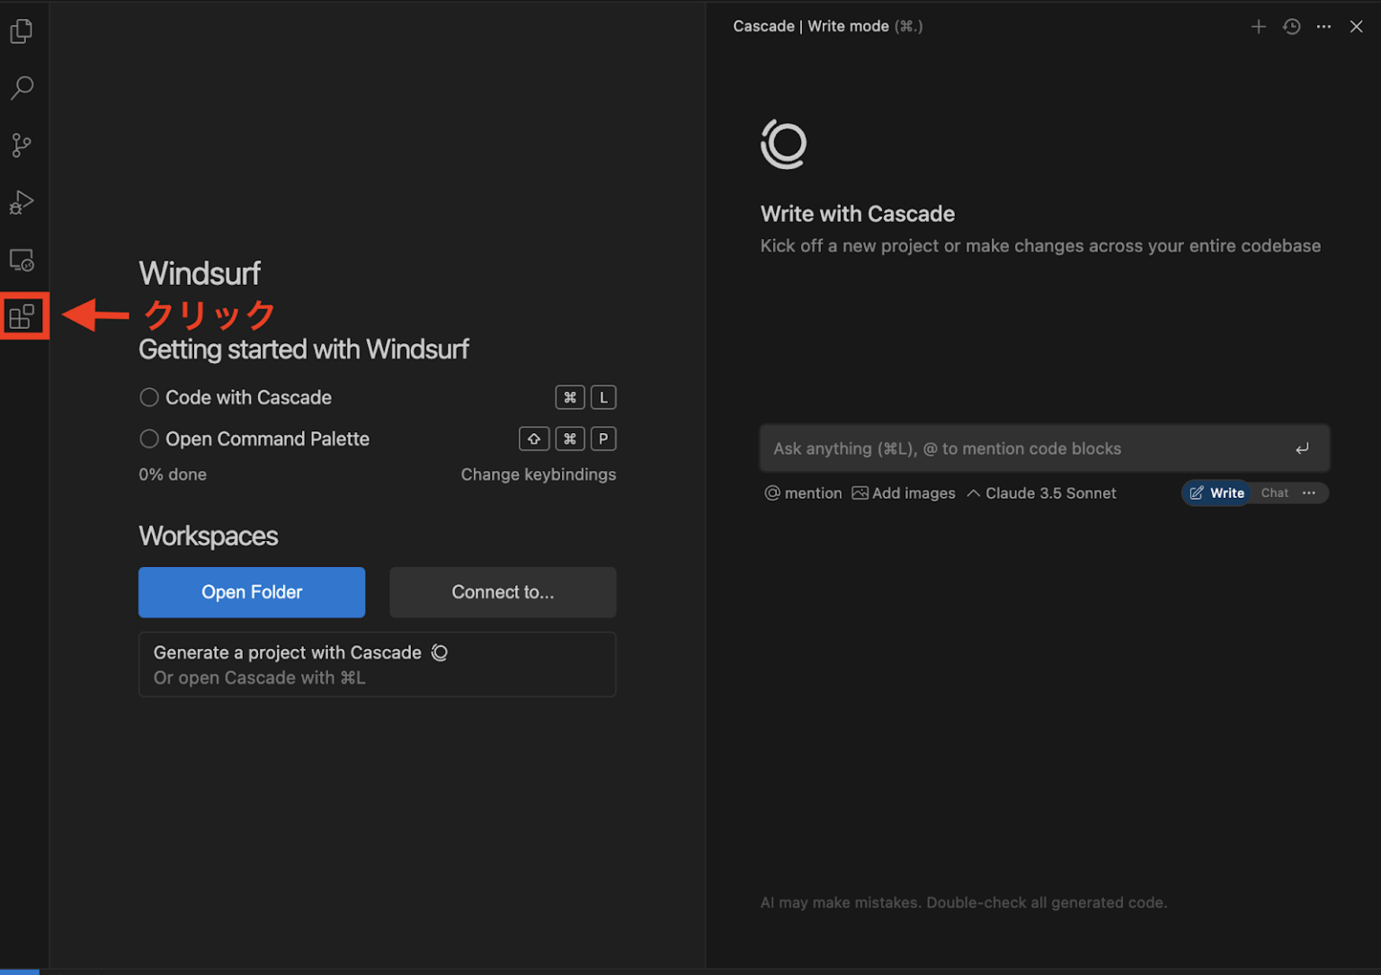The width and height of the screenshot is (1381, 975).
Task: Open the Explorer files view
Action: click(22, 31)
